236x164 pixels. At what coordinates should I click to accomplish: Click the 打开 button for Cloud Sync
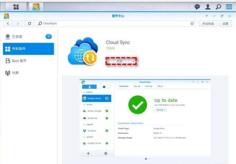click(x=119, y=61)
